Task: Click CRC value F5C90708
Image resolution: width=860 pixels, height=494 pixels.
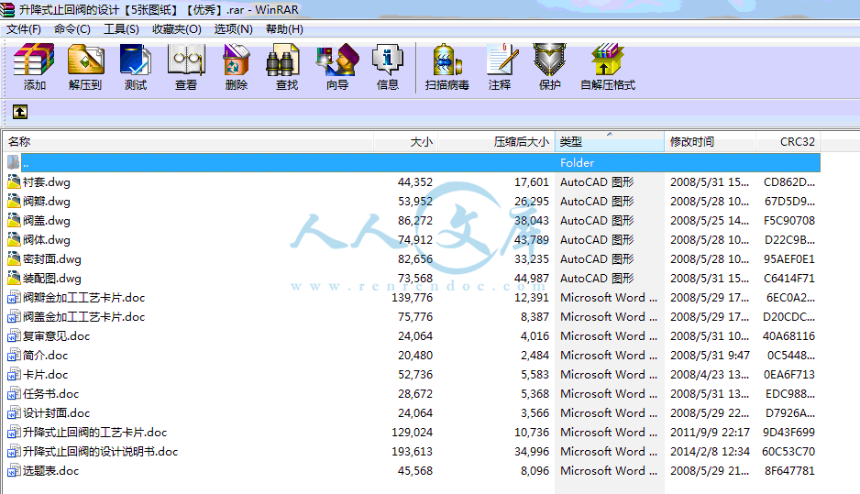Action: click(789, 220)
